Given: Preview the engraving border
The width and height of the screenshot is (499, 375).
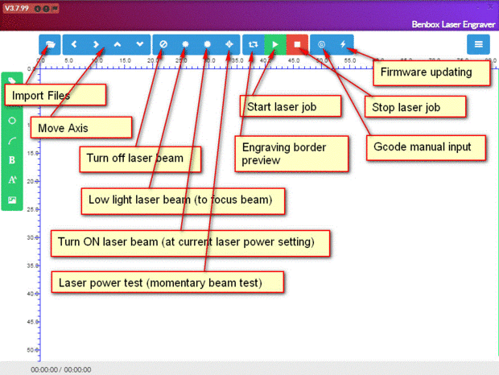Looking at the screenshot, I should click(254, 44).
